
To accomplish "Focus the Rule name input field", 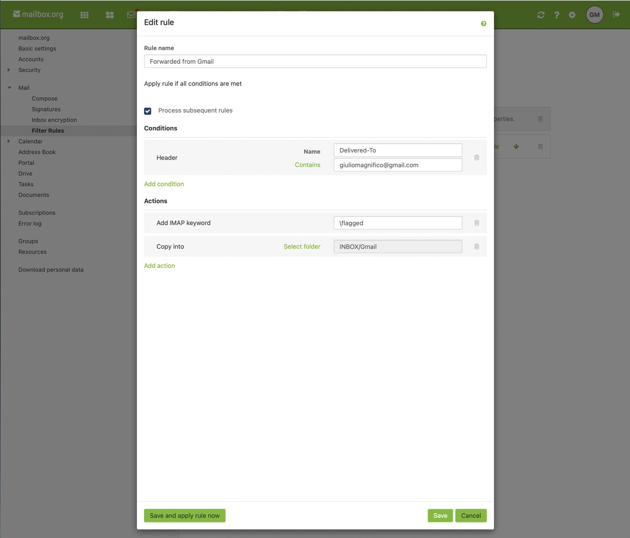I will 315,61.
